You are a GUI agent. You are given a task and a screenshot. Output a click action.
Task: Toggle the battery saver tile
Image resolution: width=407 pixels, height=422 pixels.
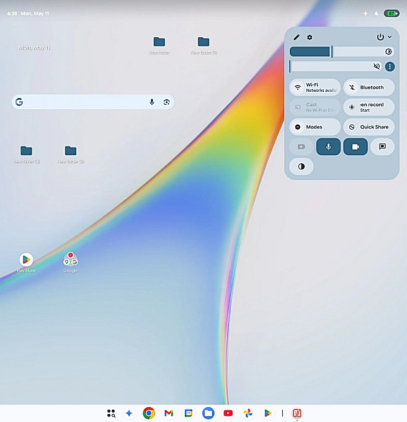(x=302, y=146)
